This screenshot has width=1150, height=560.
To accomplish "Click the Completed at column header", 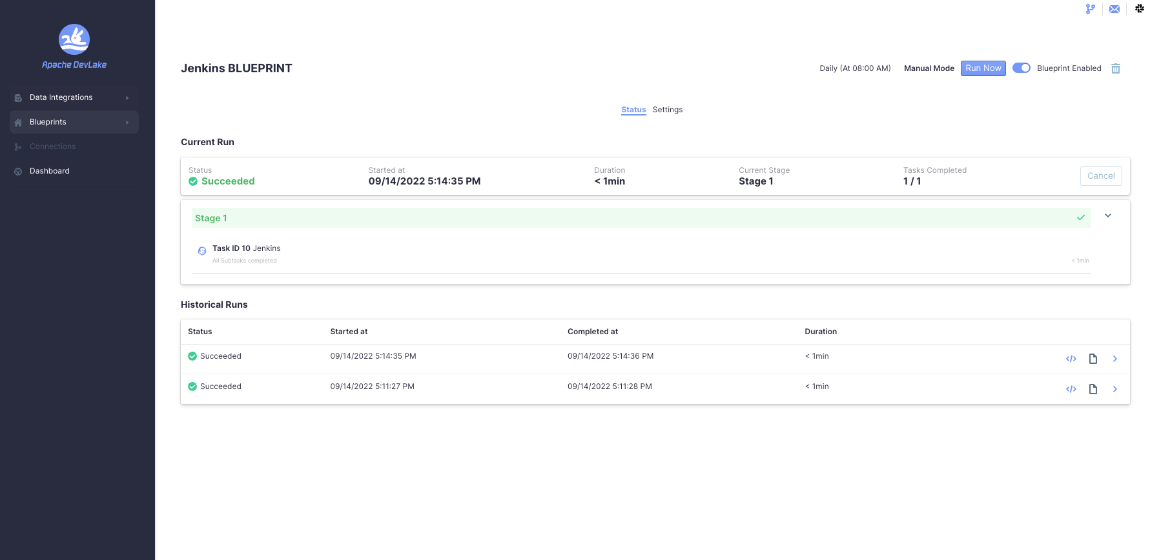I will pyautogui.click(x=593, y=332).
